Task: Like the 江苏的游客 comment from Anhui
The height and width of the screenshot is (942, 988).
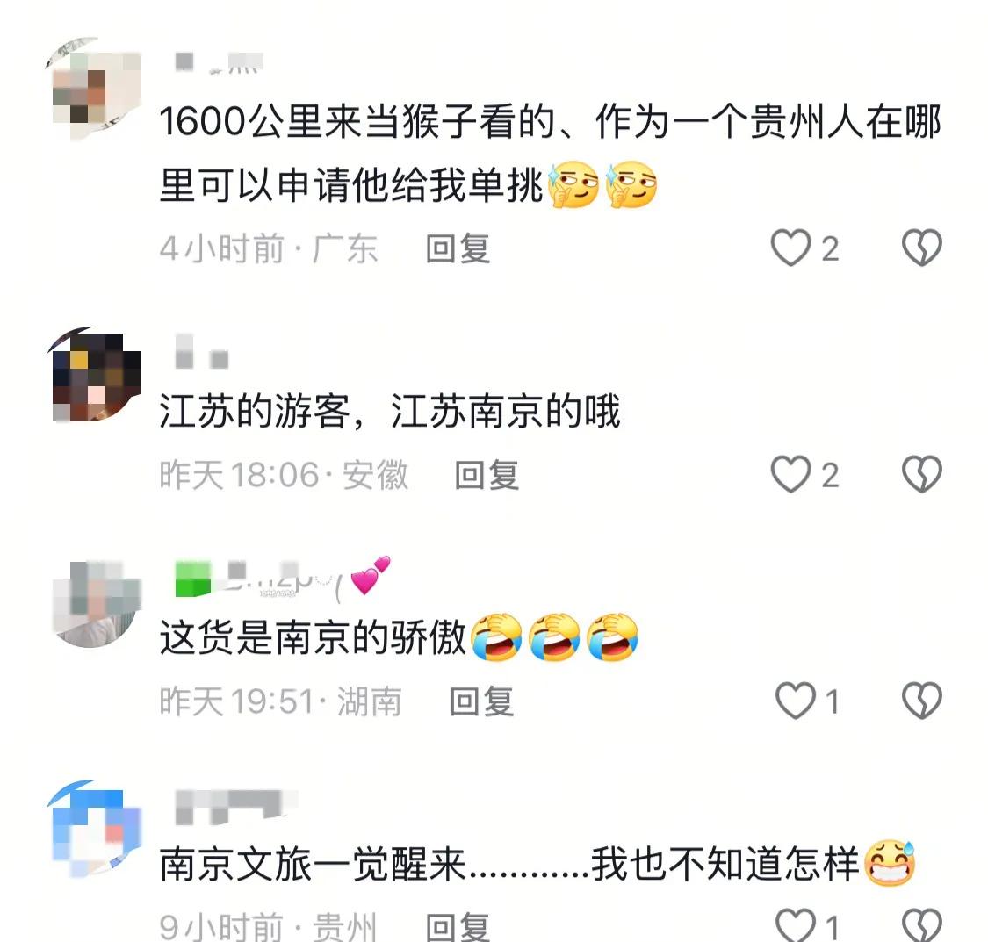Action: click(791, 473)
